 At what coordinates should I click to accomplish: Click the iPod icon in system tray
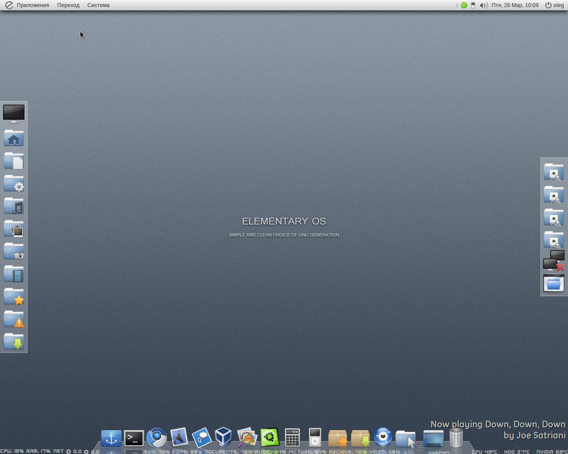pyautogui.click(x=473, y=5)
